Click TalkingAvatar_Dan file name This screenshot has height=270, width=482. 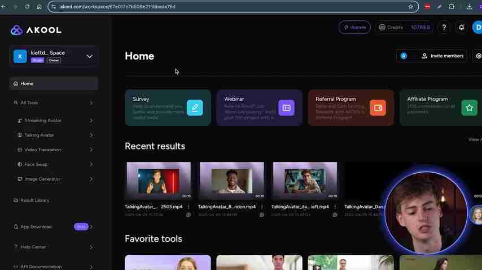tap(363, 207)
